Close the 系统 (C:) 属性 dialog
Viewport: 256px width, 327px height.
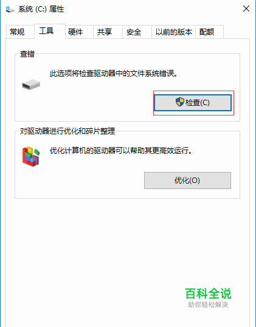(x=246, y=9)
